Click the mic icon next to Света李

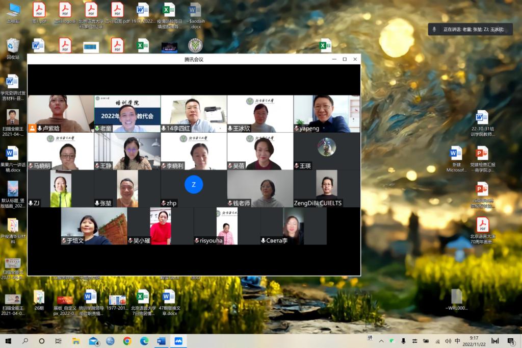point(263,240)
